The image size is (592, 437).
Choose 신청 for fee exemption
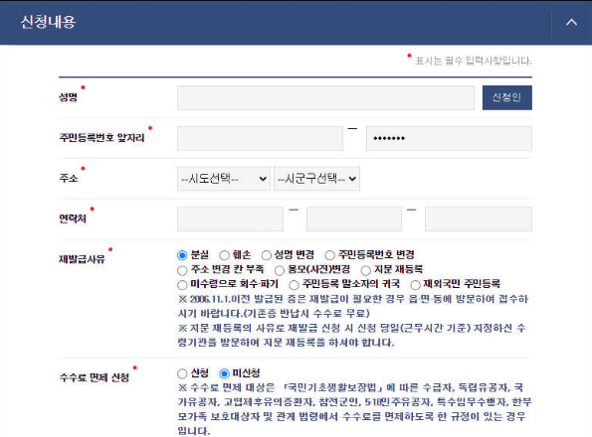tap(182, 373)
